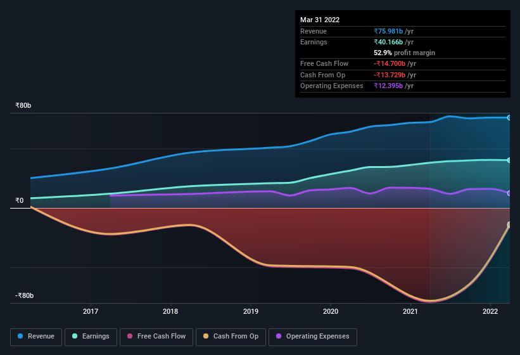Click the ₹40.166b earnings value in tooltip
520x355 pixels.
388,42
